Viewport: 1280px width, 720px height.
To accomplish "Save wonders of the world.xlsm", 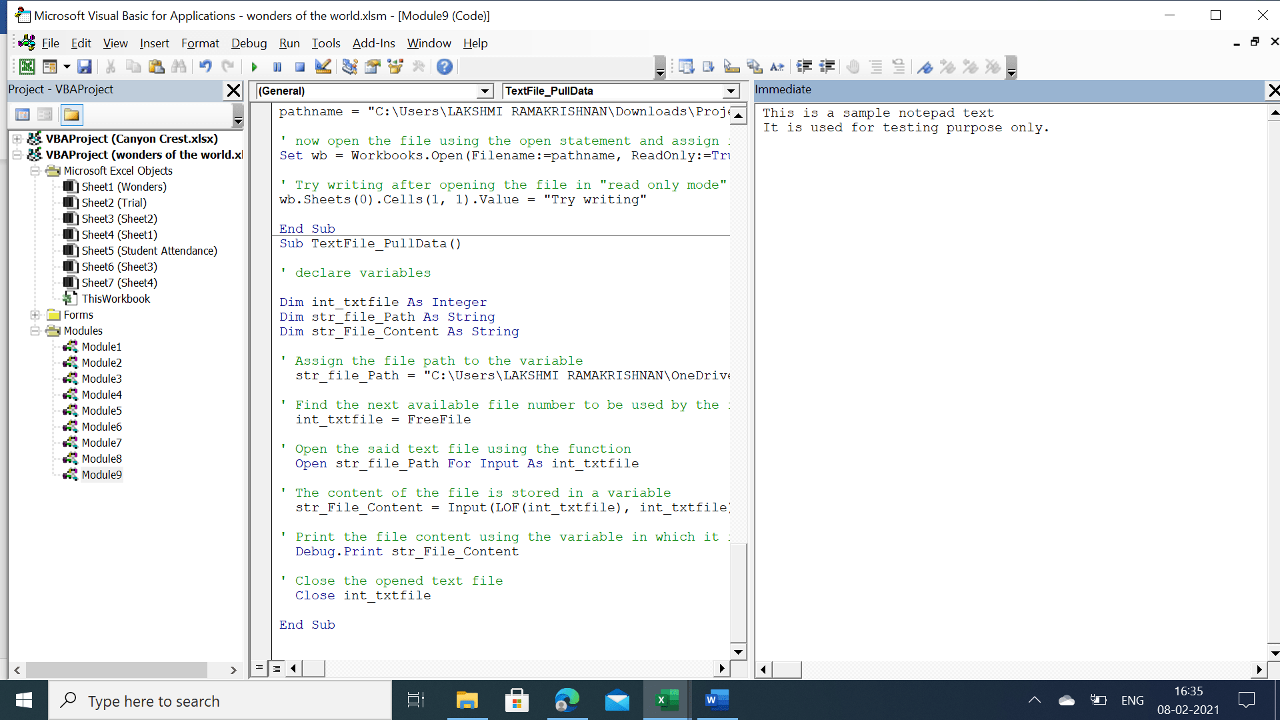I will (x=85, y=67).
